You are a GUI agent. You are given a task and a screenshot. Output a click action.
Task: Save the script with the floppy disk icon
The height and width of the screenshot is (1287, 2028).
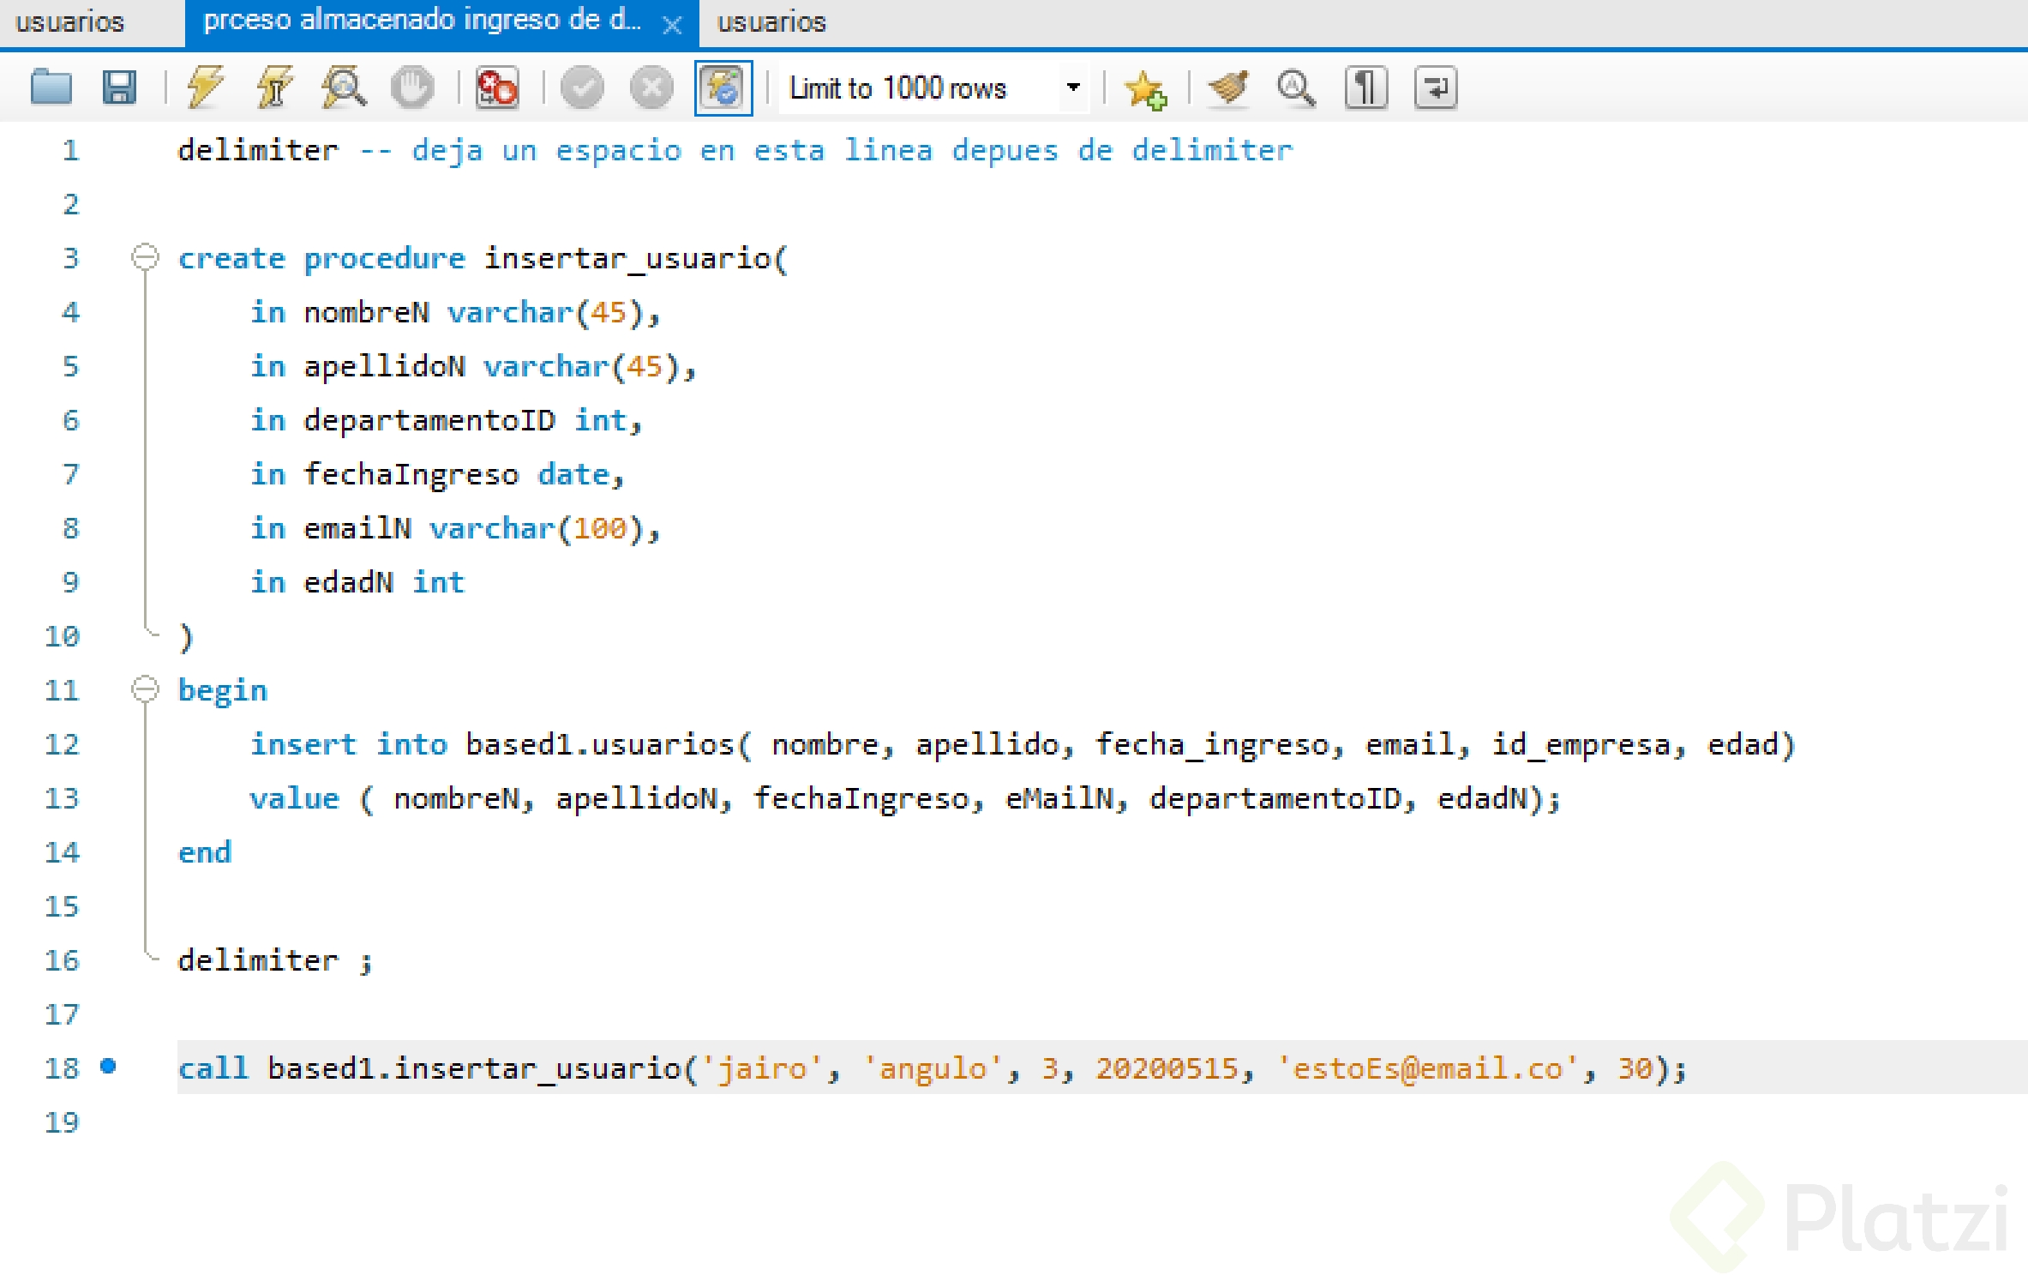tap(119, 87)
